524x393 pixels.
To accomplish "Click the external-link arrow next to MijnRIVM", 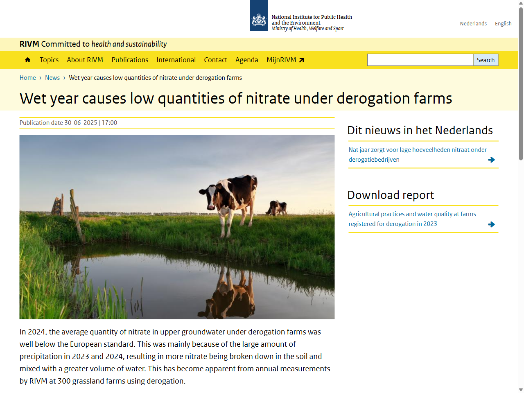I will click(x=301, y=60).
